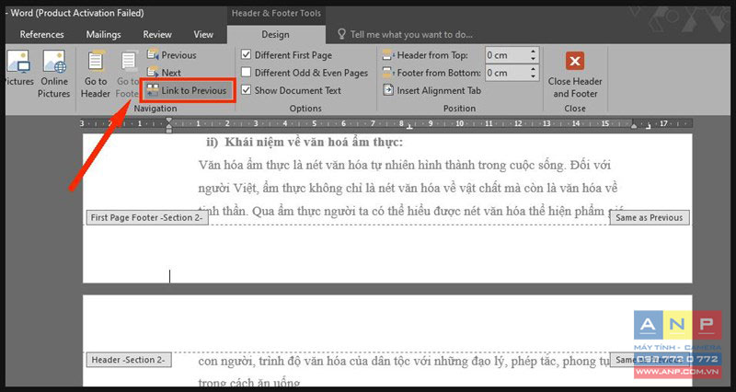
Task: Increase Footer from Bottom value
Action: pyautogui.click(x=534, y=69)
